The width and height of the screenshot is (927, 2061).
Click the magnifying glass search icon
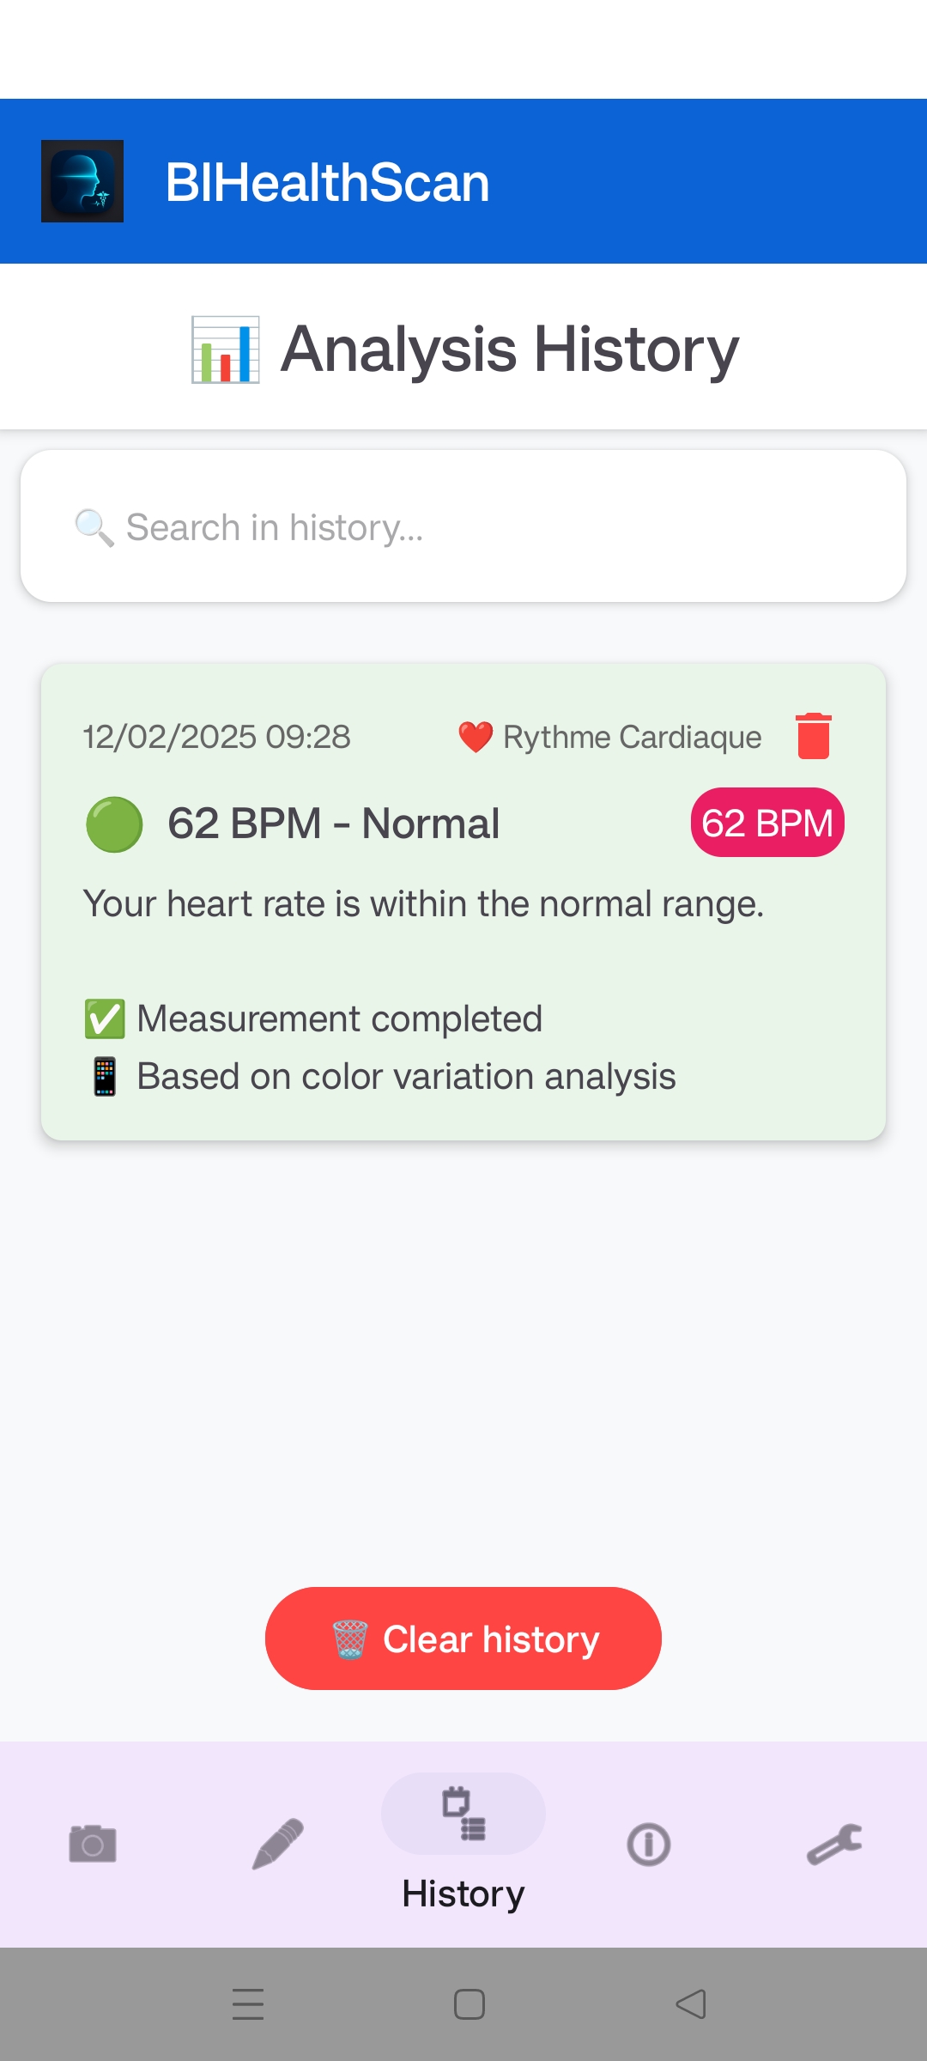pyautogui.click(x=94, y=527)
